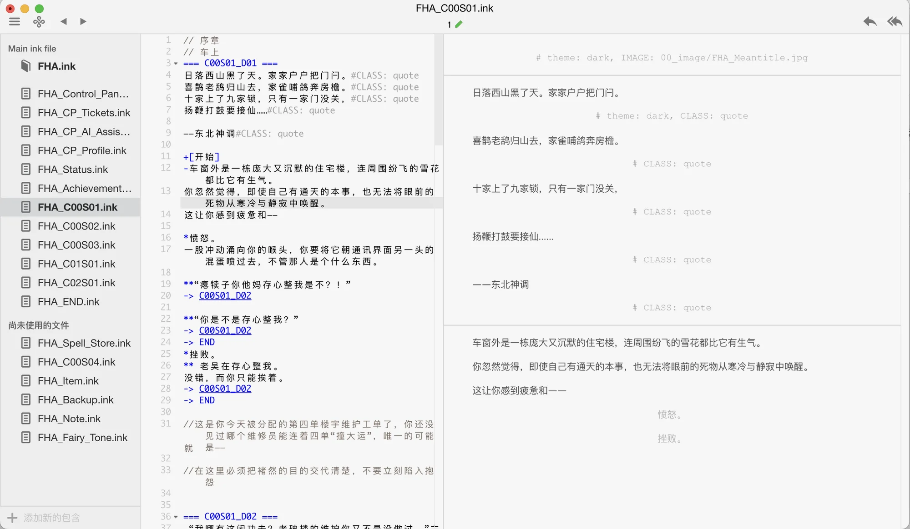Image resolution: width=910 pixels, height=529 pixels.
Task: Click the 'Main ink file' heading
Action: click(32, 49)
